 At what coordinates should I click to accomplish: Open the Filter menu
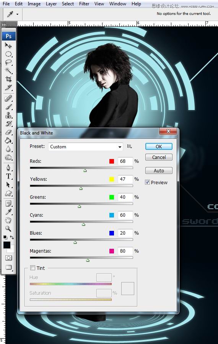(x=84, y=4)
